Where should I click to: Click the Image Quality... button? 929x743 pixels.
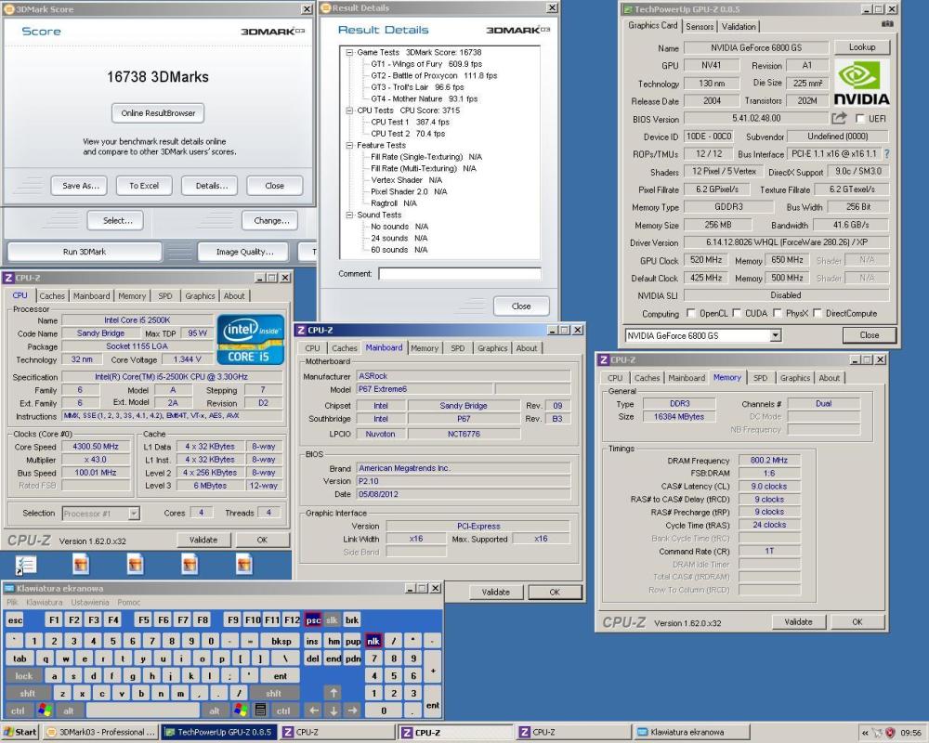click(x=244, y=252)
